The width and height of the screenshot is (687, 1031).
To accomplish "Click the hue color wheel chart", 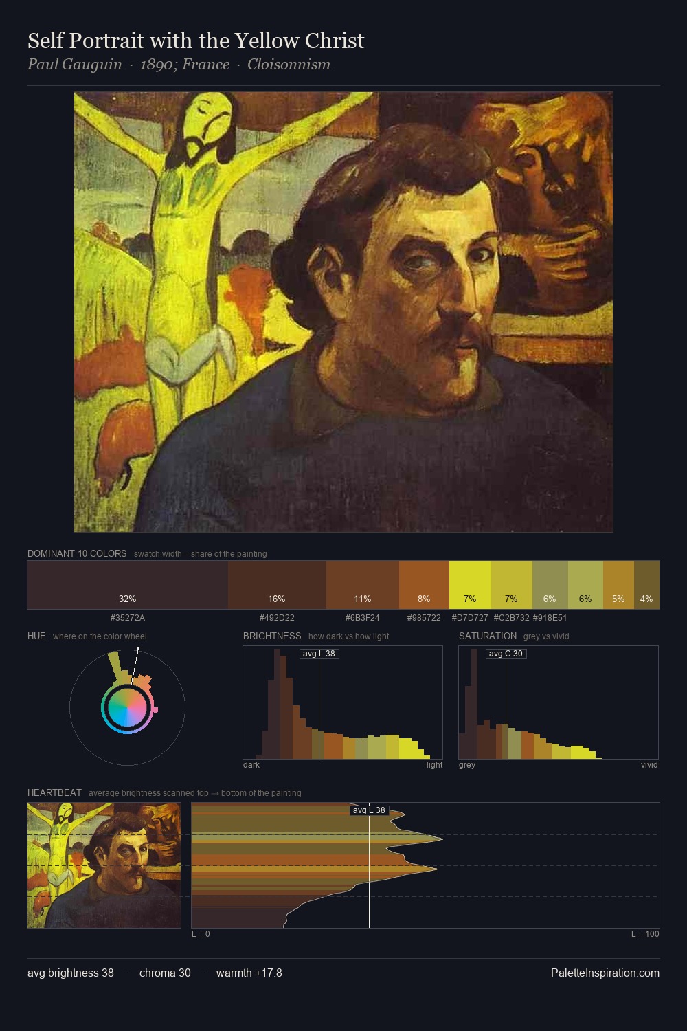I will pyautogui.click(x=127, y=707).
